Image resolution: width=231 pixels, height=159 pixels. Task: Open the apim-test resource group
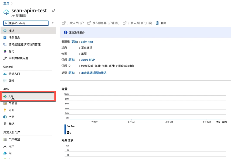click(87, 41)
